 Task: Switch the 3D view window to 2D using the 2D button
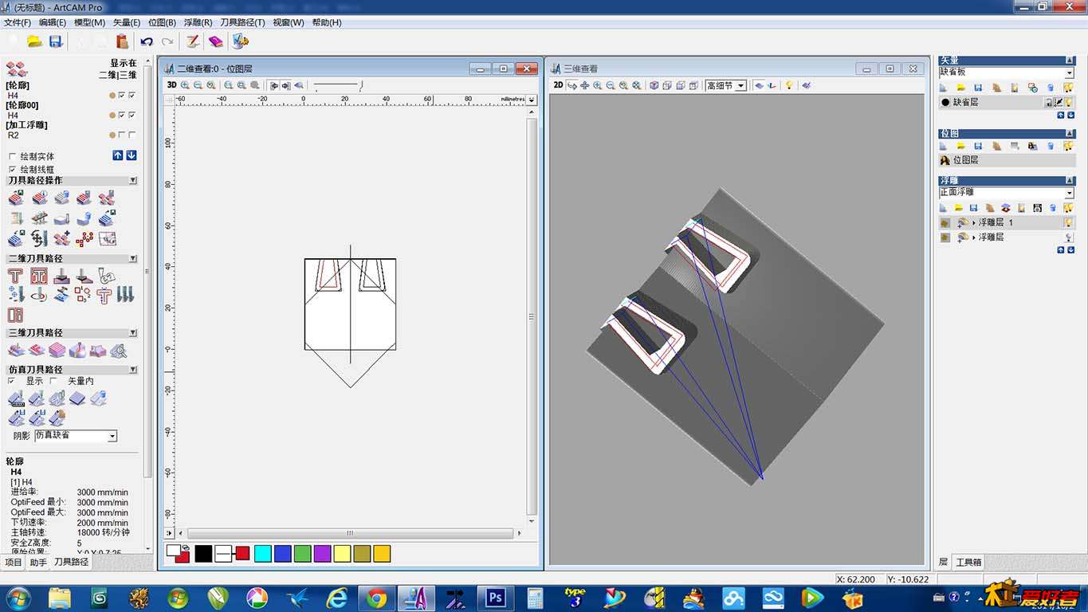click(558, 85)
